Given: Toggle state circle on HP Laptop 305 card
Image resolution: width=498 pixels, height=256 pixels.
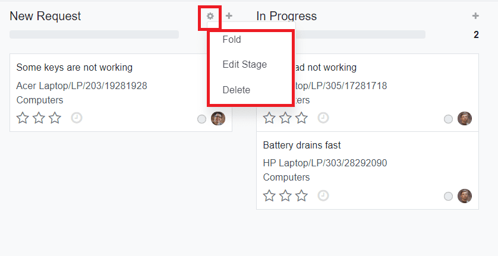Looking at the screenshot, I should click(448, 119).
